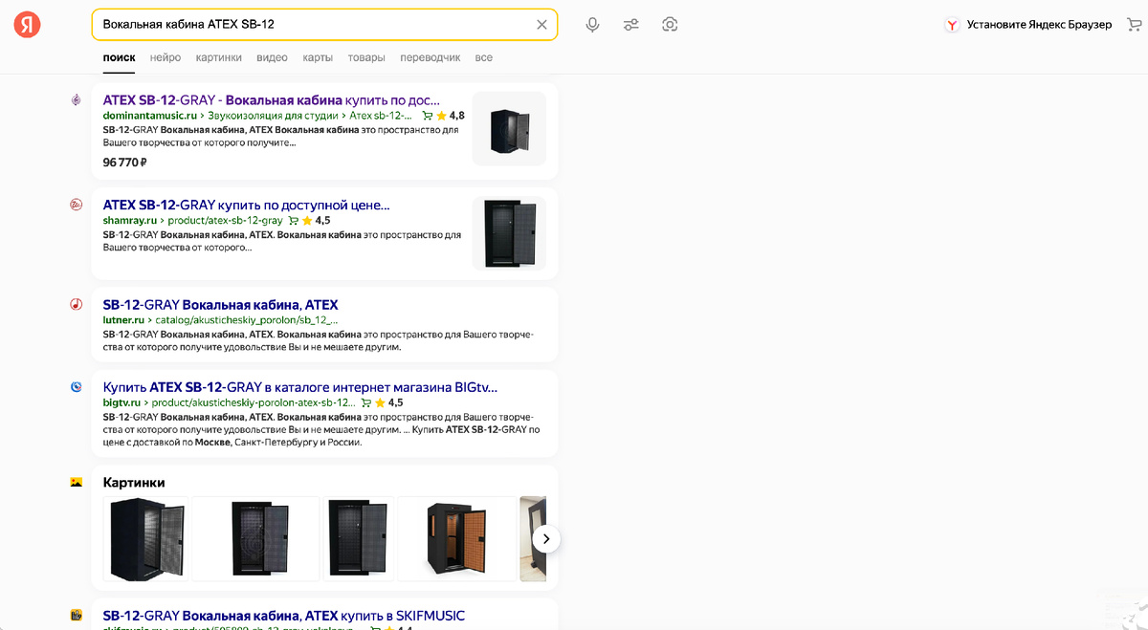Click cart icon beside shamray rating 4,5

(x=293, y=221)
